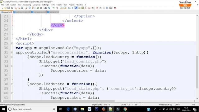Open the UTF-8 encoding selector in the status bar
The height and width of the screenshot is (112, 199).
coord(177,105)
